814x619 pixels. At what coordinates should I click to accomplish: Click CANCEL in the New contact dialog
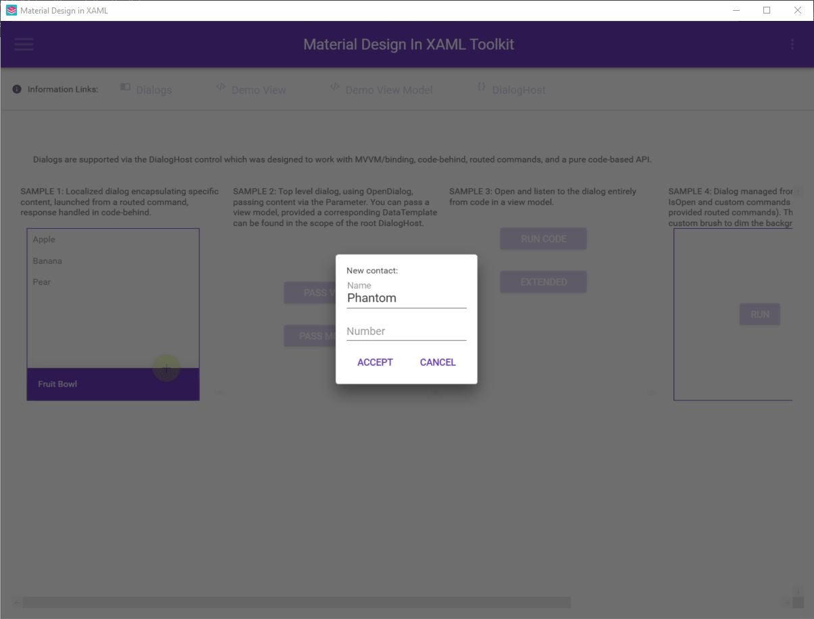pos(438,362)
